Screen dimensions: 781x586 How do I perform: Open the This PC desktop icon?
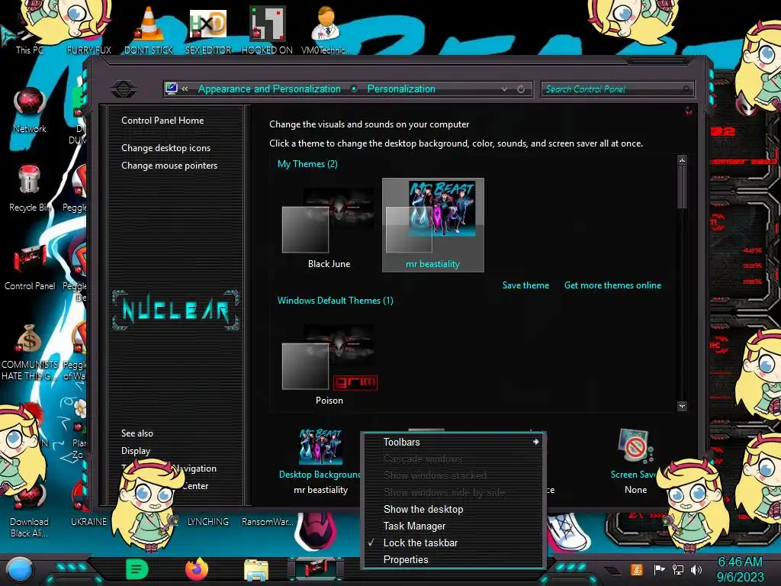click(29, 35)
